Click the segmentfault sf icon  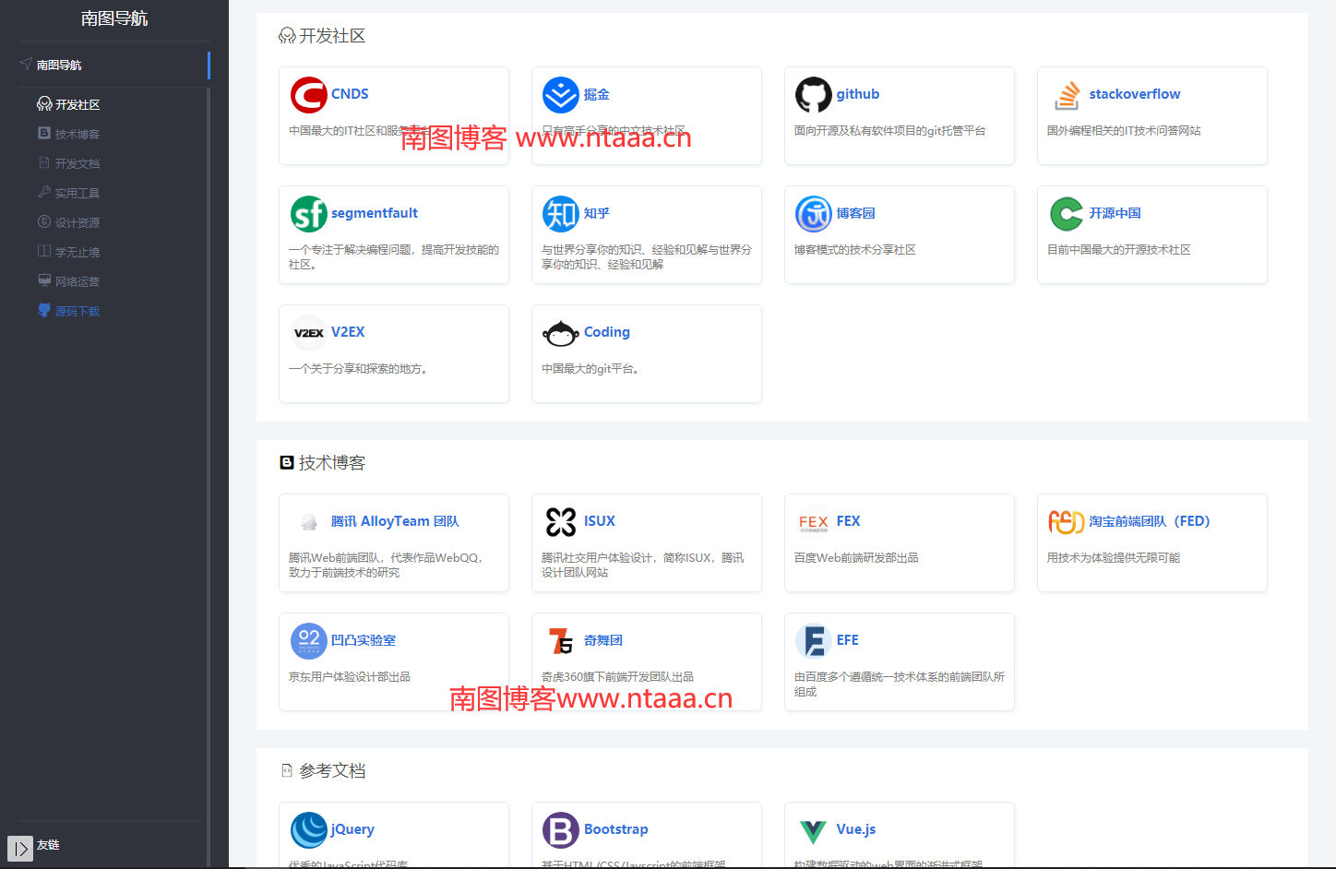coord(309,213)
